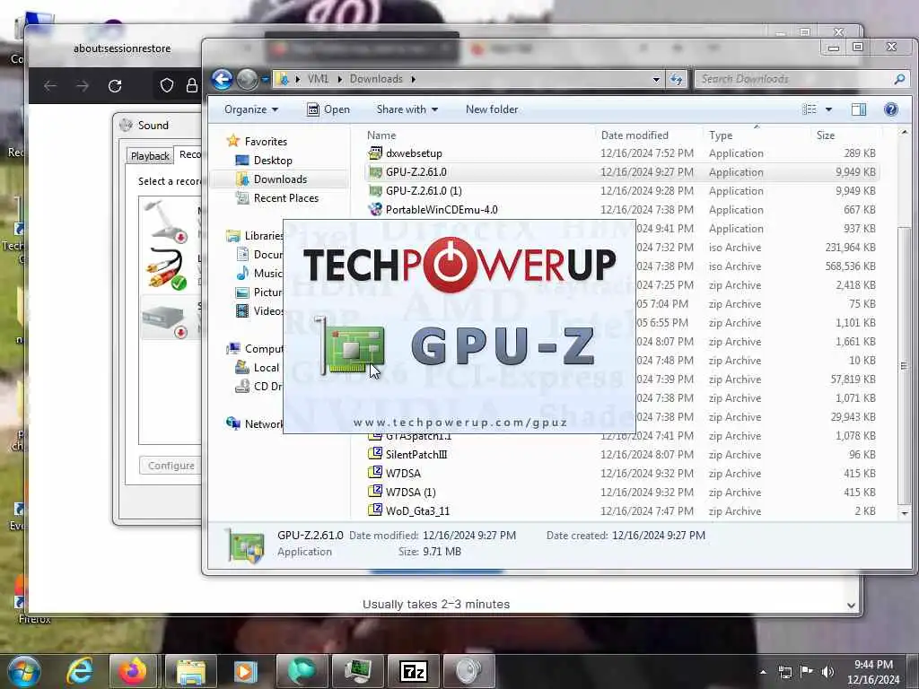Screen dimensions: 919x689
Task: Select Desktop under Favorites
Action: point(273,161)
